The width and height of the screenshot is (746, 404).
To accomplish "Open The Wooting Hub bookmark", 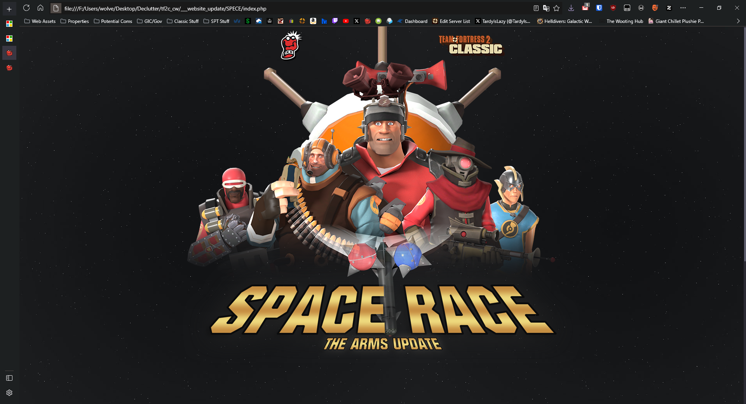I will pos(621,21).
